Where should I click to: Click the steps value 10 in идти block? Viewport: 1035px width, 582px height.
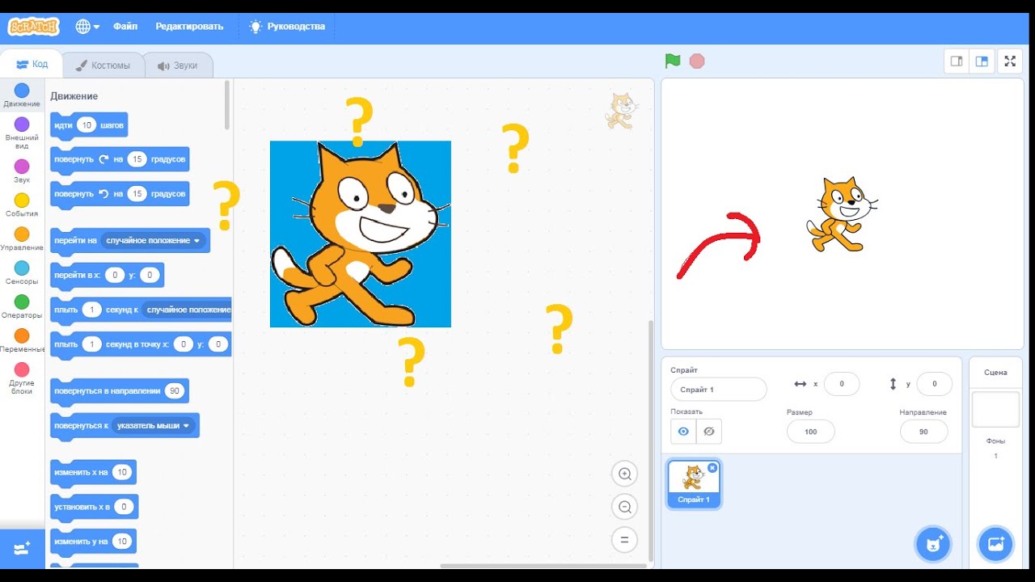coord(87,125)
